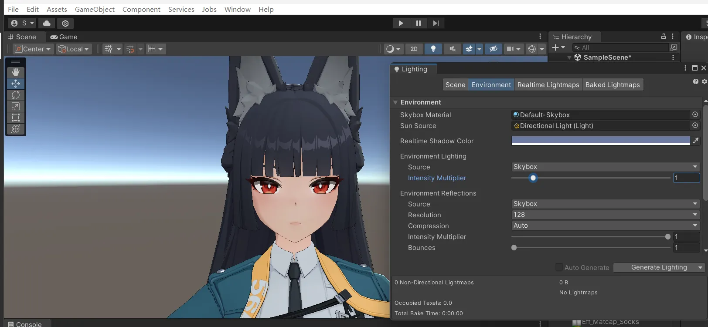This screenshot has width=708, height=327.
Task: Click the Realtime Shadow Color swatch
Action: (600, 141)
